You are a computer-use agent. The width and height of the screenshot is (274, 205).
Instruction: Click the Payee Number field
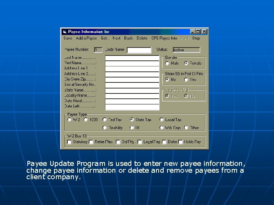[98, 50]
